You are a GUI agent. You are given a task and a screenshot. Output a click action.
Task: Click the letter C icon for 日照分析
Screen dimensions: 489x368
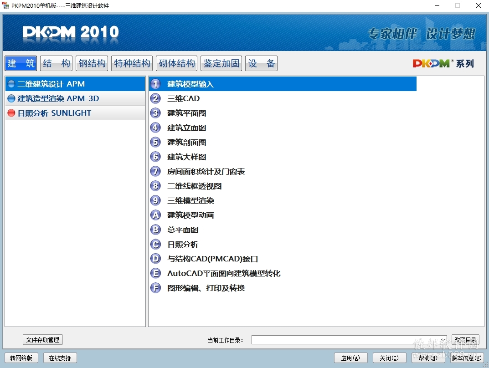click(x=155, y=244)
